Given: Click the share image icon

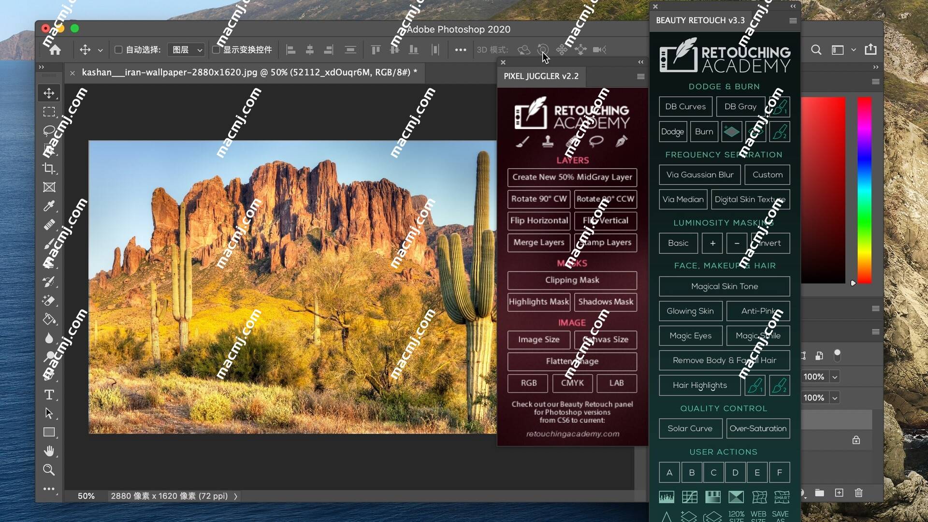Looking at the screenshot, I should pos(870,49).
